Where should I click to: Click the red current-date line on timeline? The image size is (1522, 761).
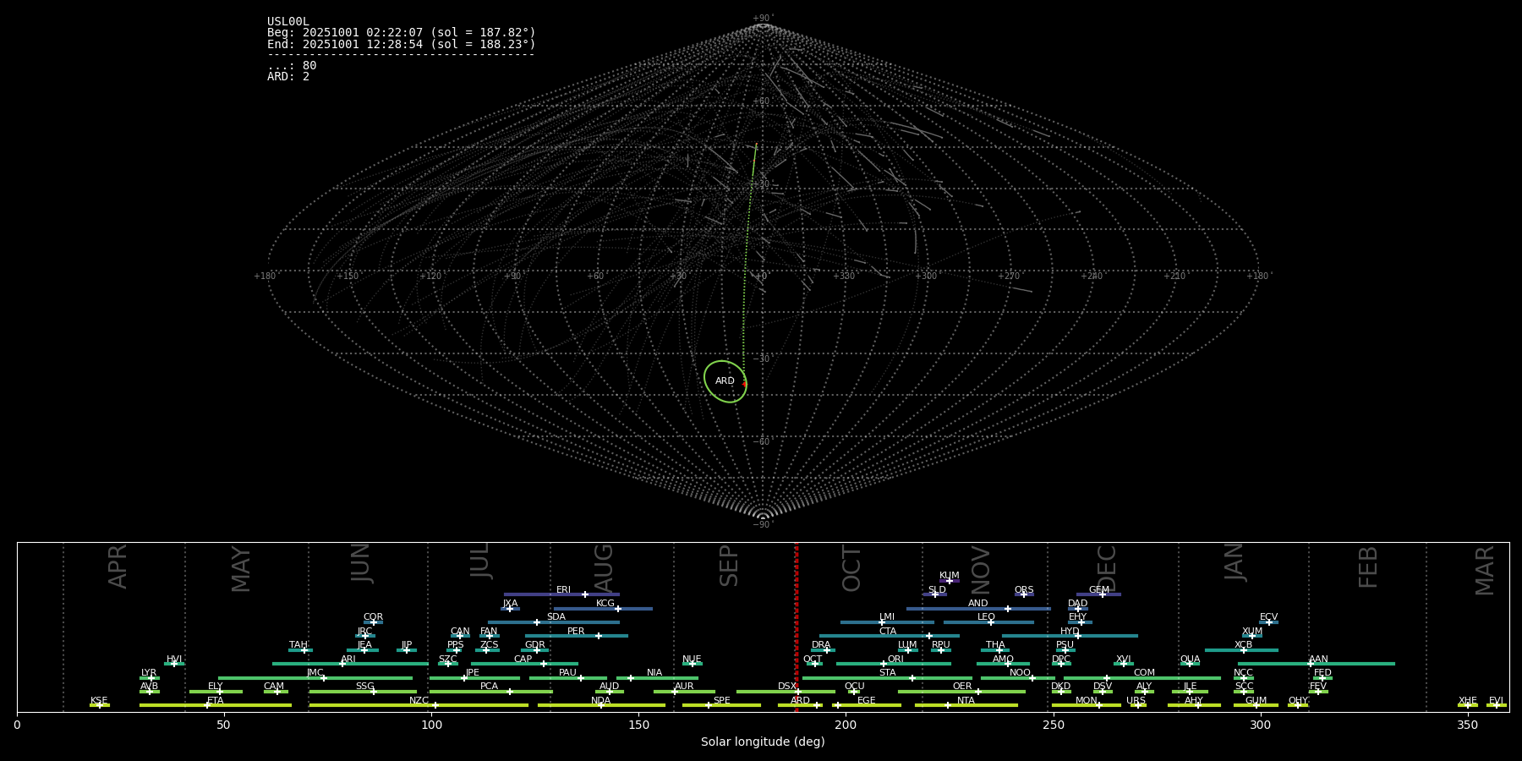(796, 626)
